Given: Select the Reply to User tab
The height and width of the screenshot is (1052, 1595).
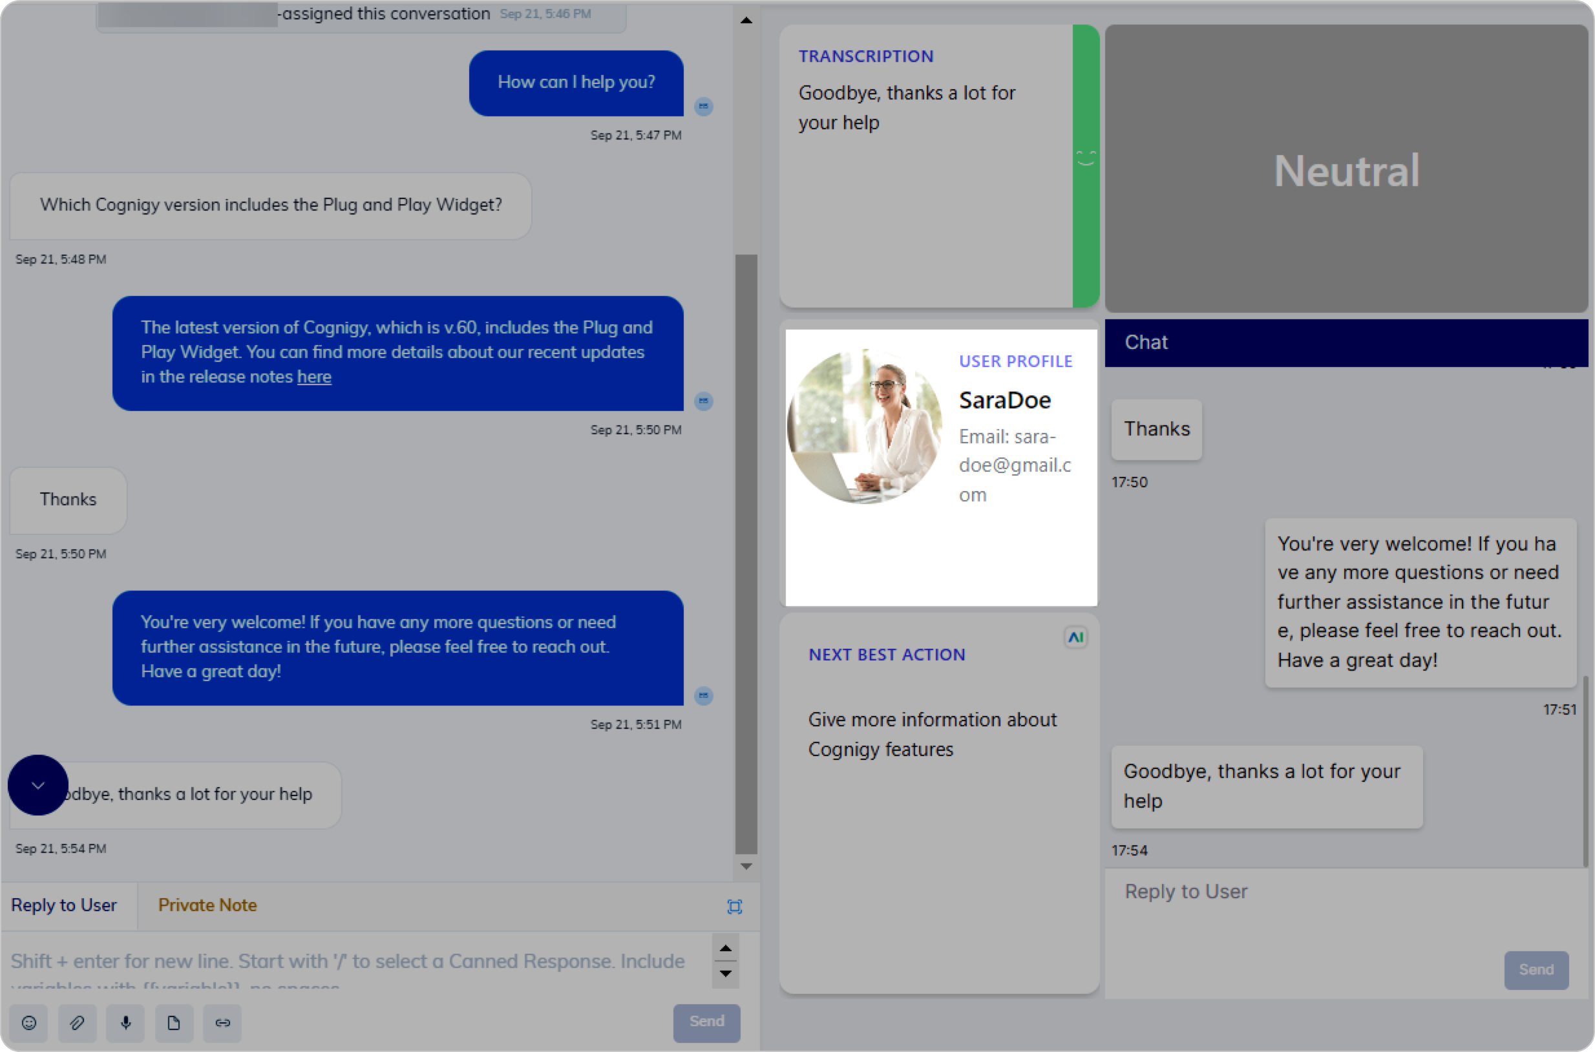Looking at the screenshot, I should click(64, 905).
